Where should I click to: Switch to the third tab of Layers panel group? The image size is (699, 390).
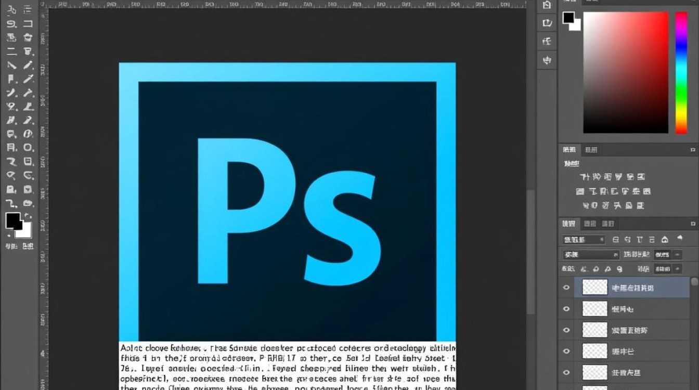point(607,224)
